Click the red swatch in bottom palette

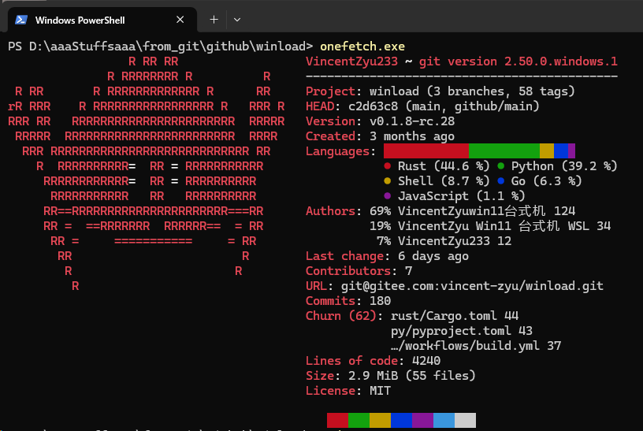point(337,420)
